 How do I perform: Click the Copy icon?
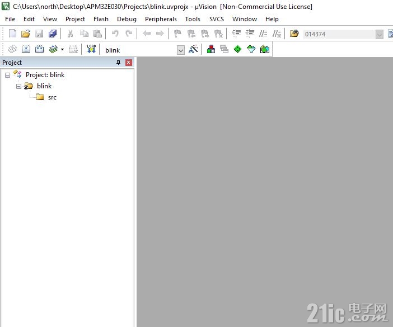pos(84,34)
